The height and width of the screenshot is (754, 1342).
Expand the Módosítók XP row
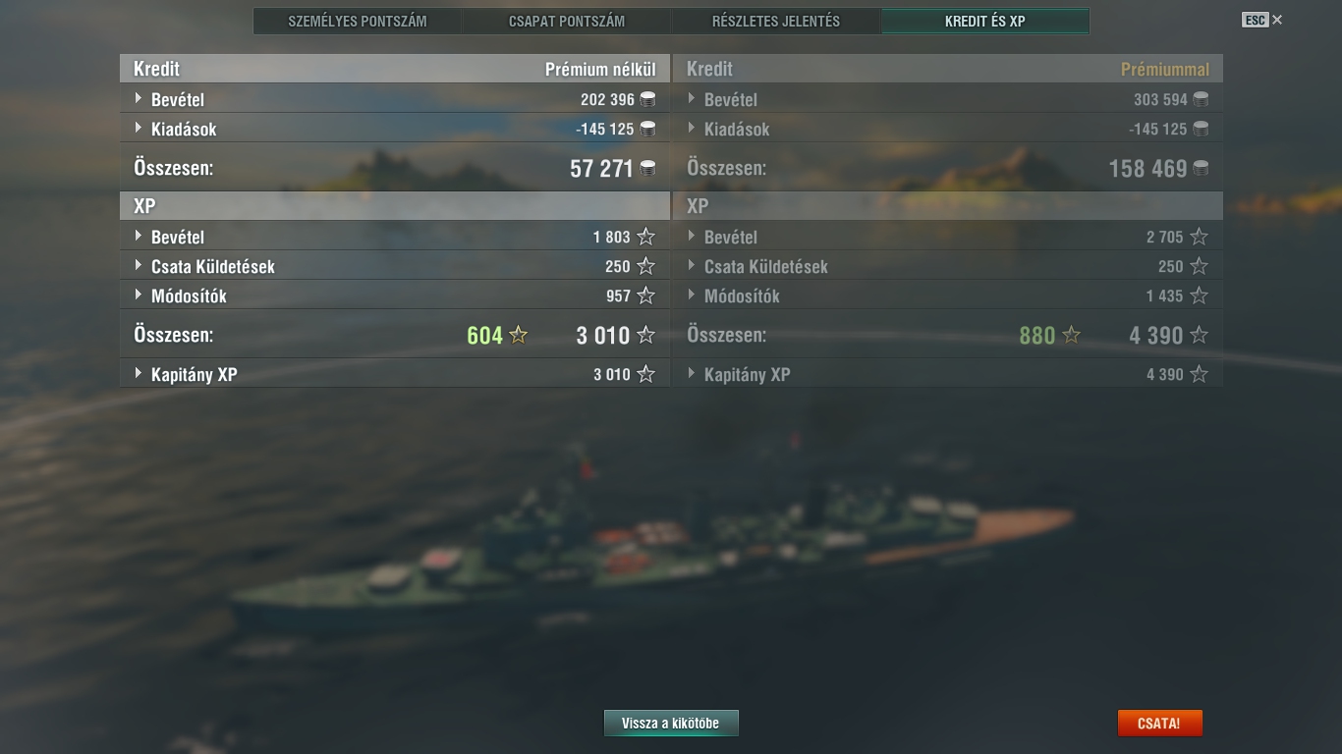click(395, 296)
